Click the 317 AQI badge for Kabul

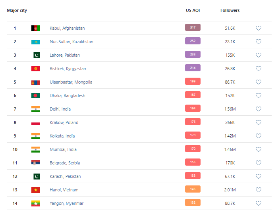(x=193, y=28)
